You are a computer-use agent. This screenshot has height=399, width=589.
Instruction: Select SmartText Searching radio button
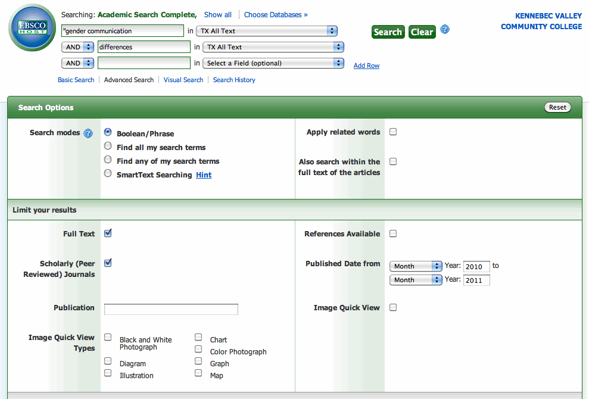point(108,174)
